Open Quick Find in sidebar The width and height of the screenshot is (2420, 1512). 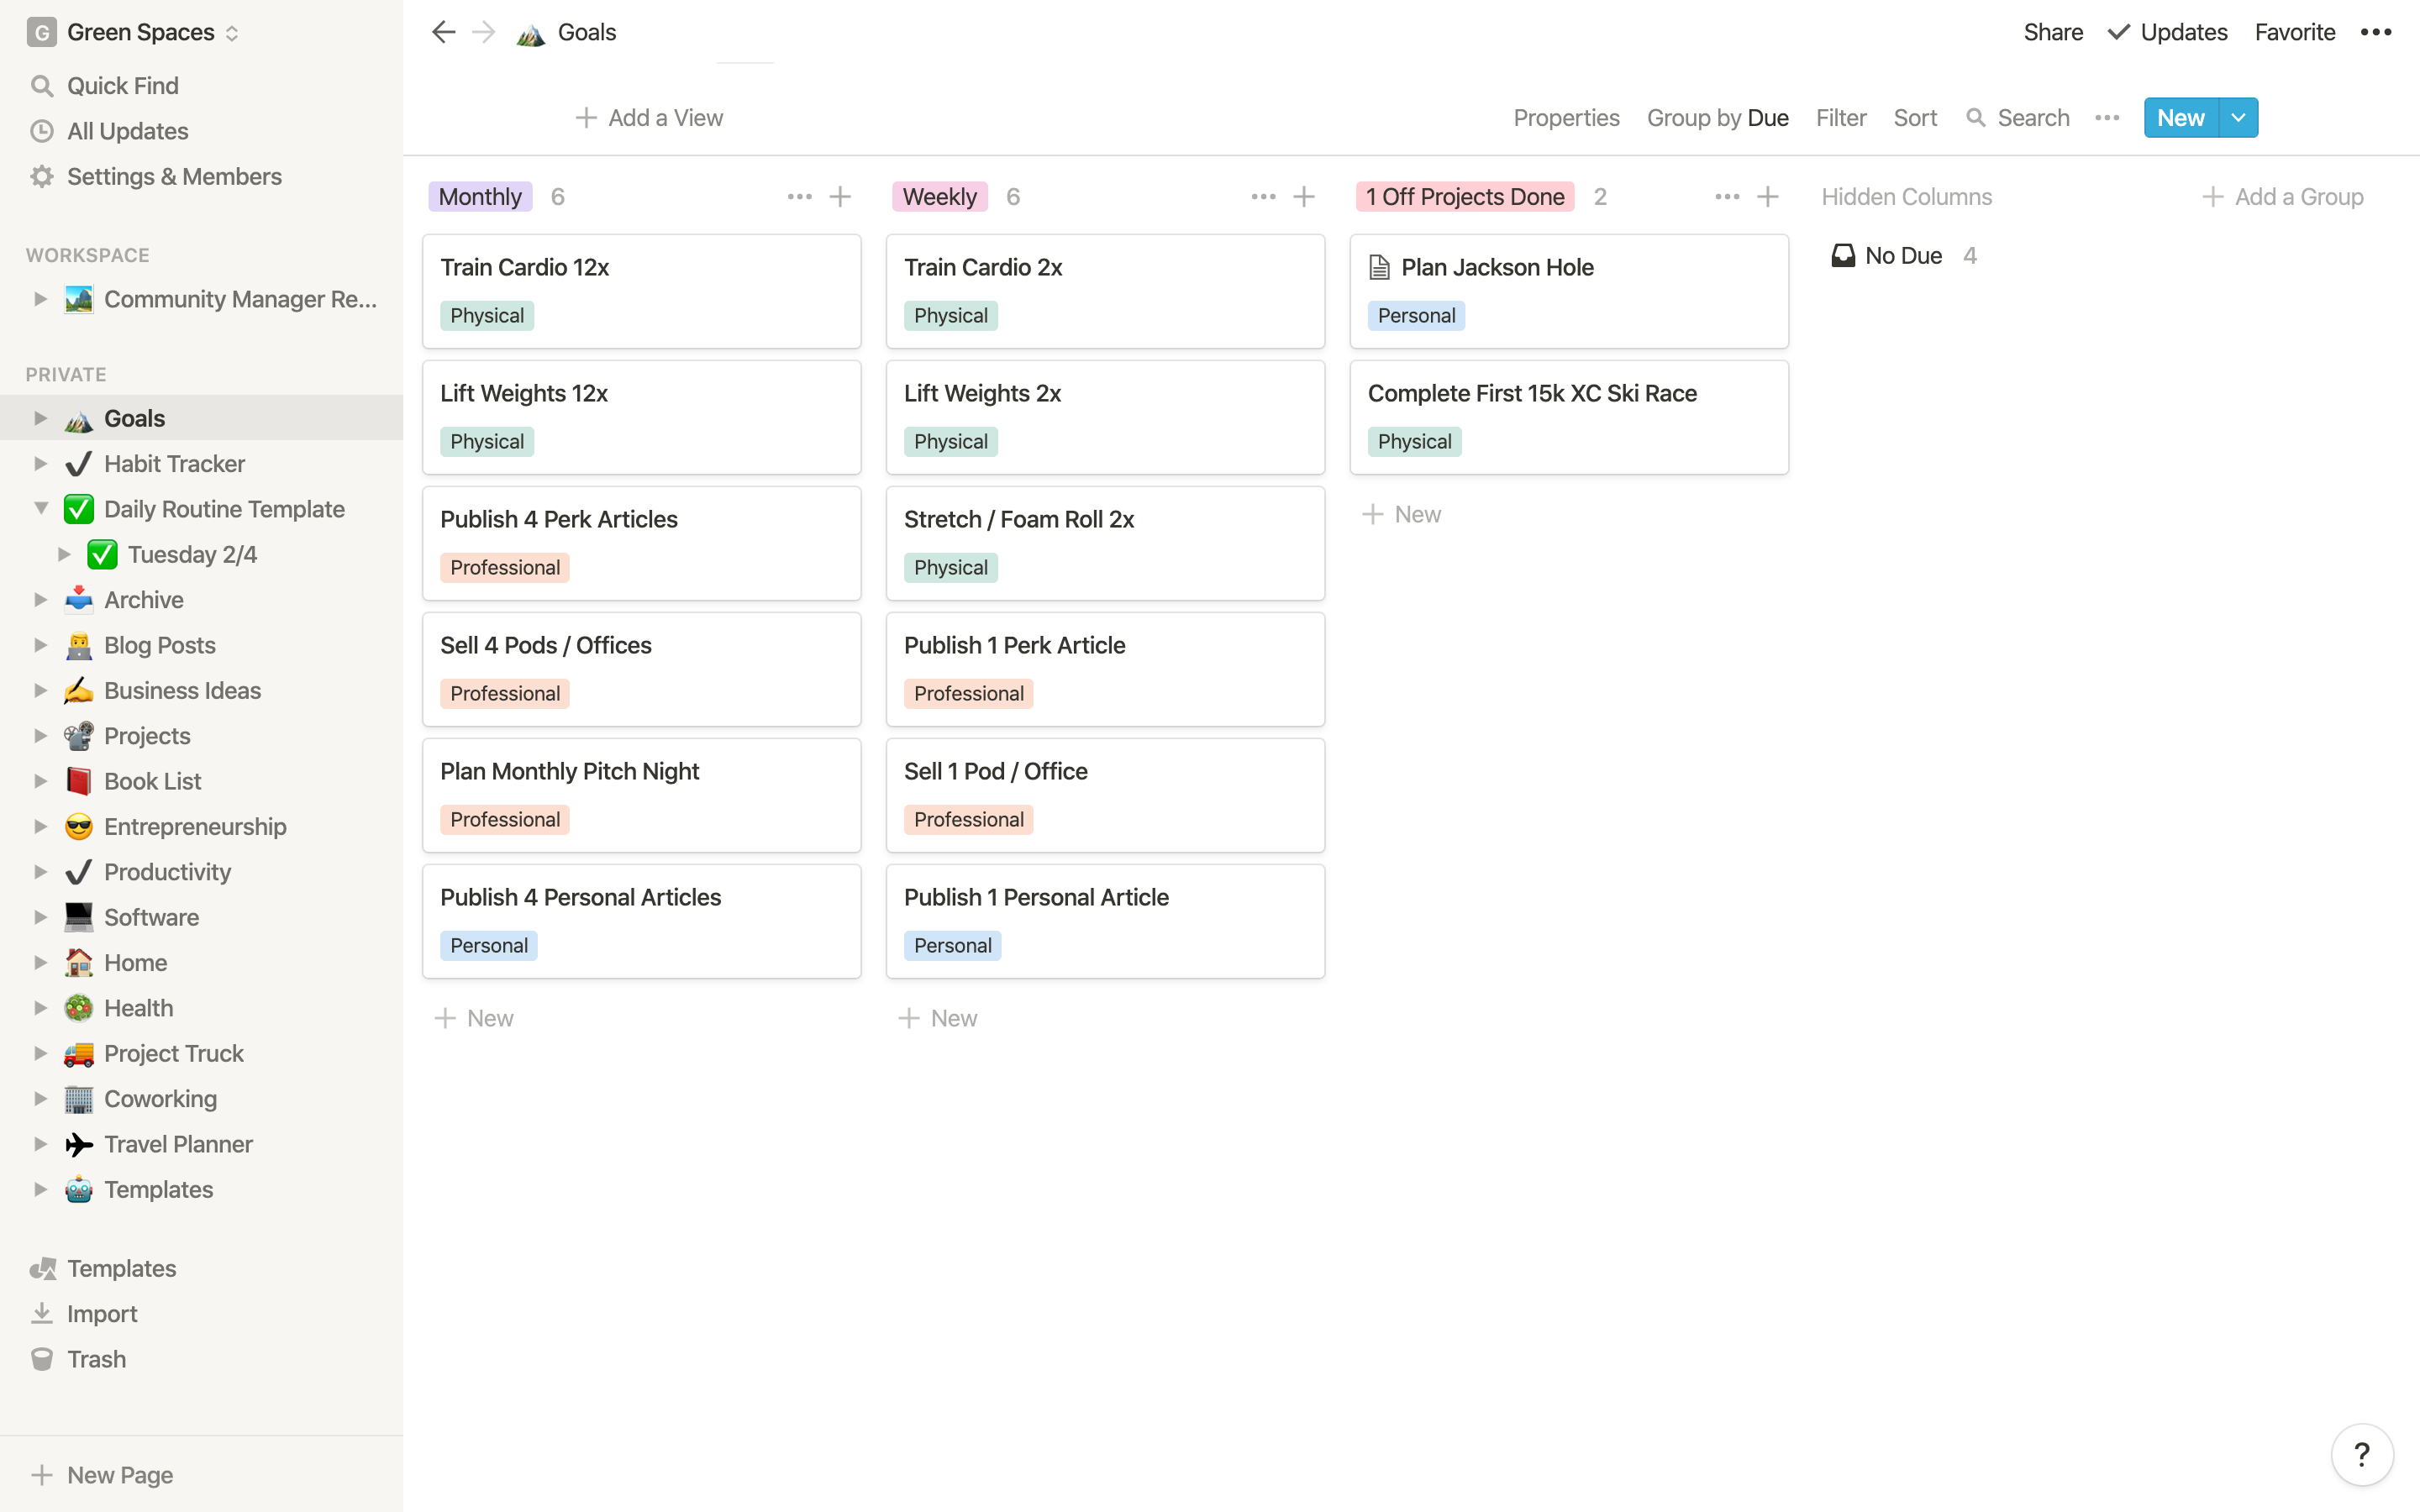pos(122,86)
